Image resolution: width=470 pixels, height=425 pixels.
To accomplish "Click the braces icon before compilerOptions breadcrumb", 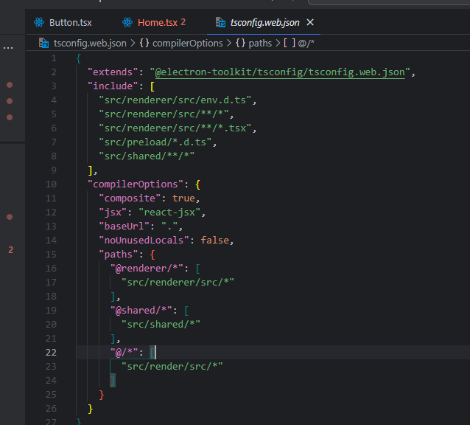I will point(144,44).
